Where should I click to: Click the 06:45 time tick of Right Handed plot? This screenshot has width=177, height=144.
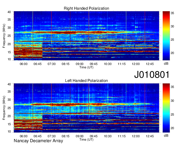pos(37,64)
